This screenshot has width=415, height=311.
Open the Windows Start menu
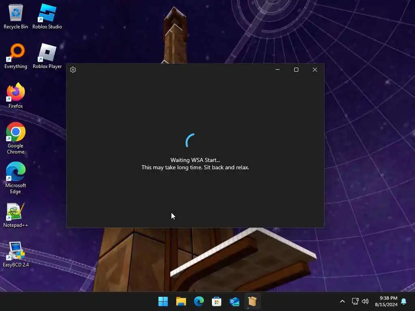coord(163,301)
